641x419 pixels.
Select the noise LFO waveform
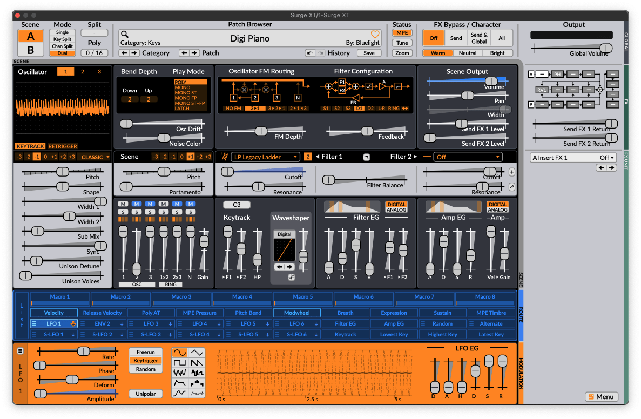(179, 373)
